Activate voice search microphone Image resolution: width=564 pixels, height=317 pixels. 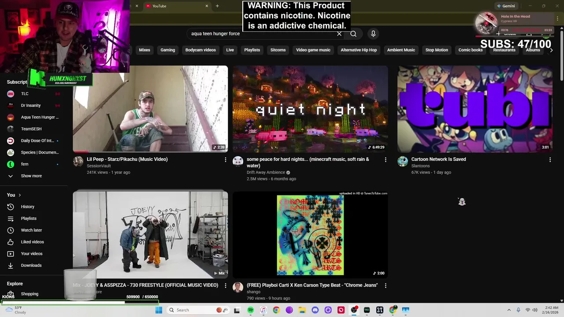point(373,34)
